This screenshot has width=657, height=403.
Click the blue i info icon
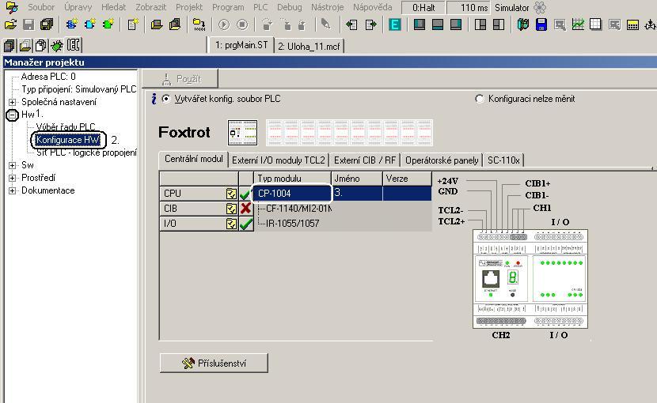pos(154,99)
